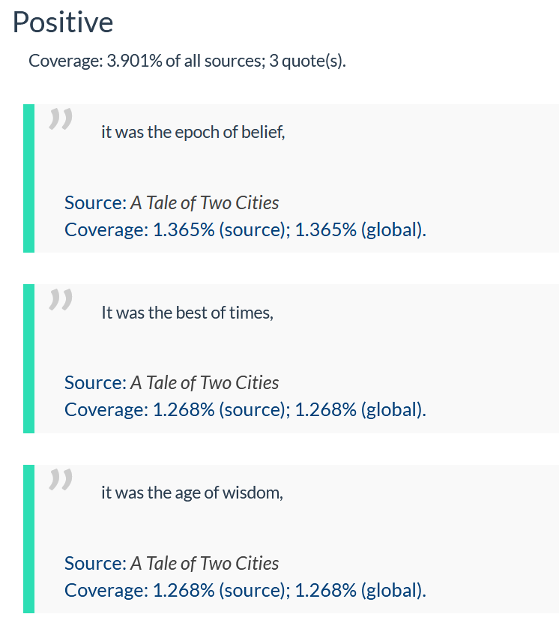The width and height of the screenshot is (559, 617).
Task: Click quote mark icon beside age of wisdom
Action: 61,479
